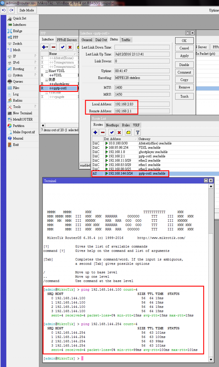This screenshot has height=367, width=219.
Task: Click the Redo arrow in WinBox toolbar
Action: pos(11,10)
